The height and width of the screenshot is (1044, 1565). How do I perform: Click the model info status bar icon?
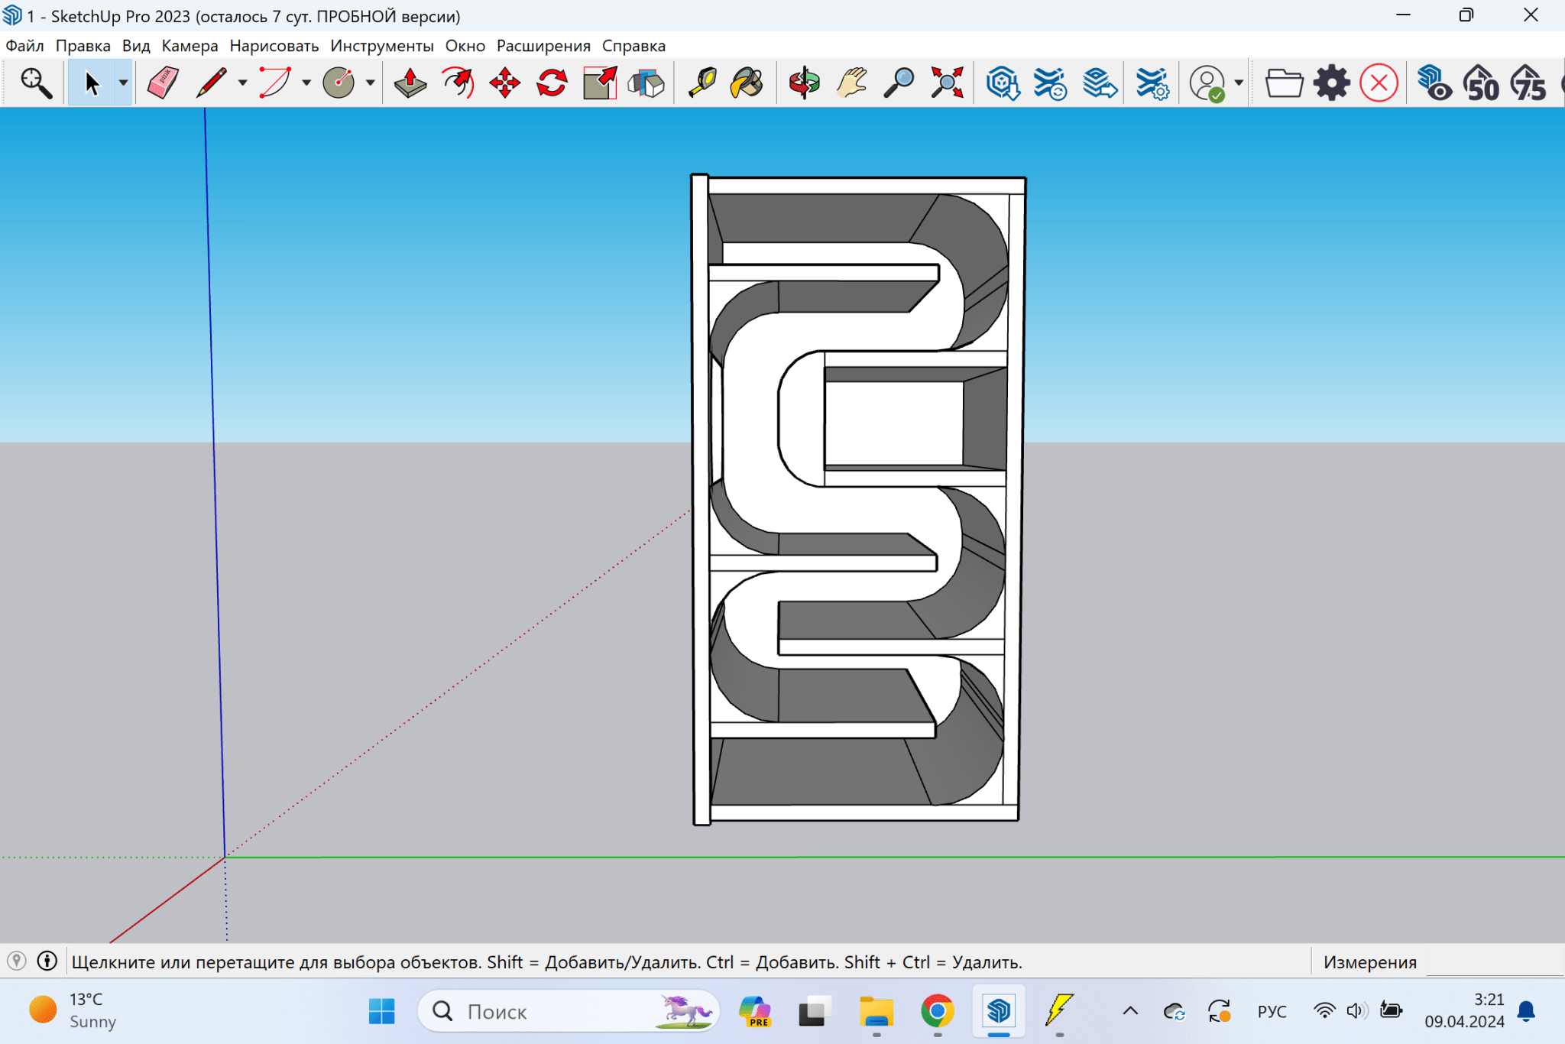click(x=47, y=961)
